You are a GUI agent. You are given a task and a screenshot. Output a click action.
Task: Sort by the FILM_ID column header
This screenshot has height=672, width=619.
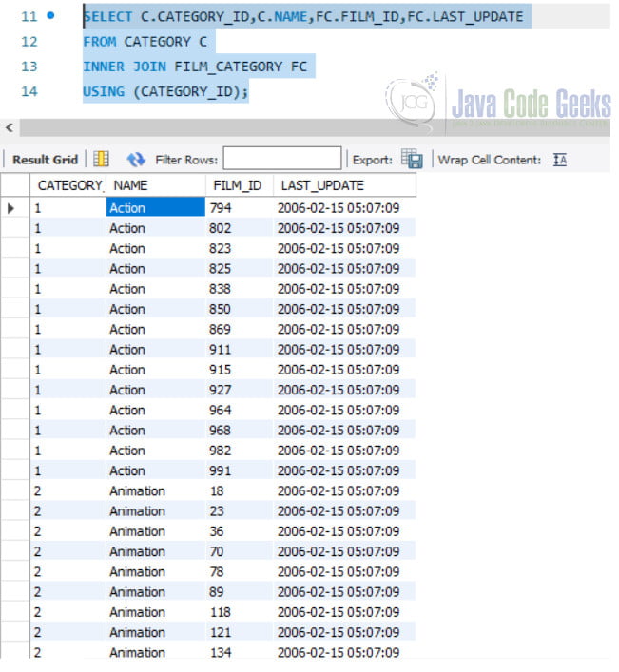(x=239, y=185)
